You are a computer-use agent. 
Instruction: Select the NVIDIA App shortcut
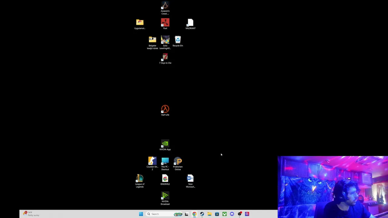pyautogui.click(x=165, y=145)
